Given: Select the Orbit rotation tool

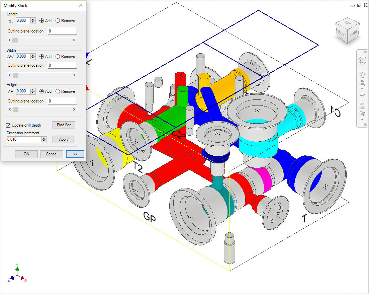Looking at the screenshot, I should tap(362, 95).
